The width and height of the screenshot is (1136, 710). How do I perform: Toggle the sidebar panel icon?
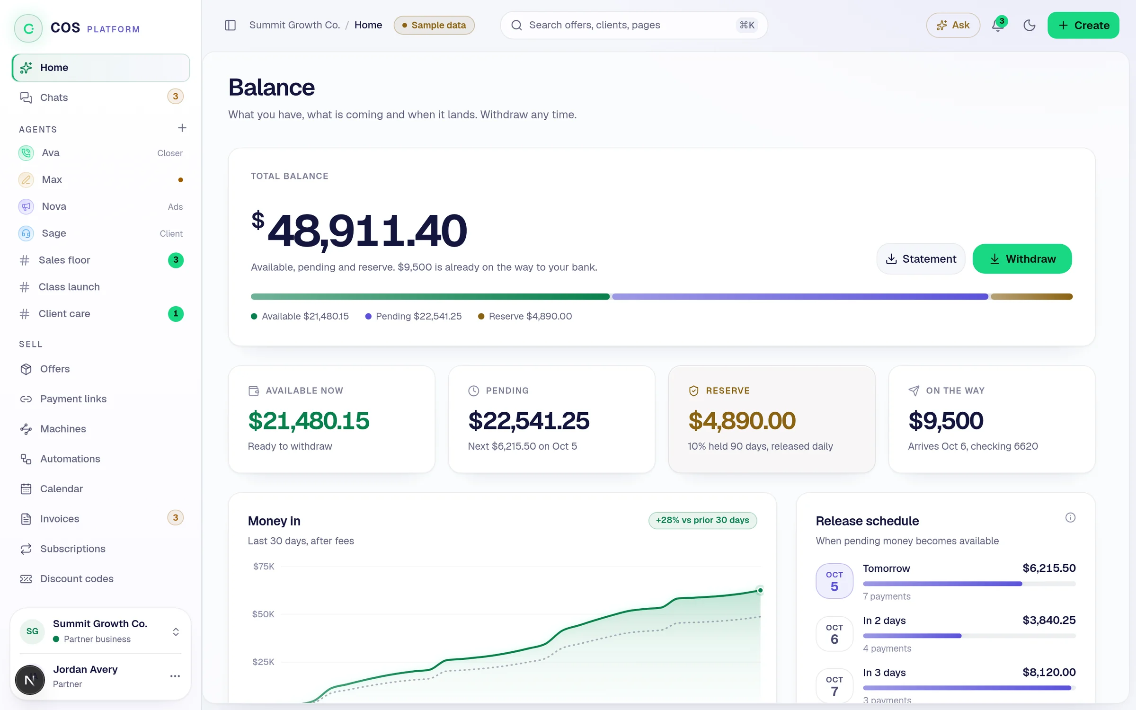point(230,25)
